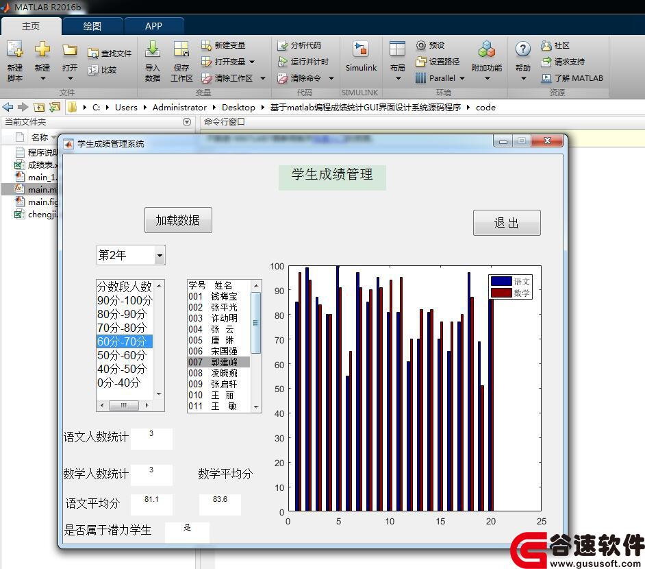Switch to the APP tab
Viewport: 645px width, 569px height.
click(154, 26)
